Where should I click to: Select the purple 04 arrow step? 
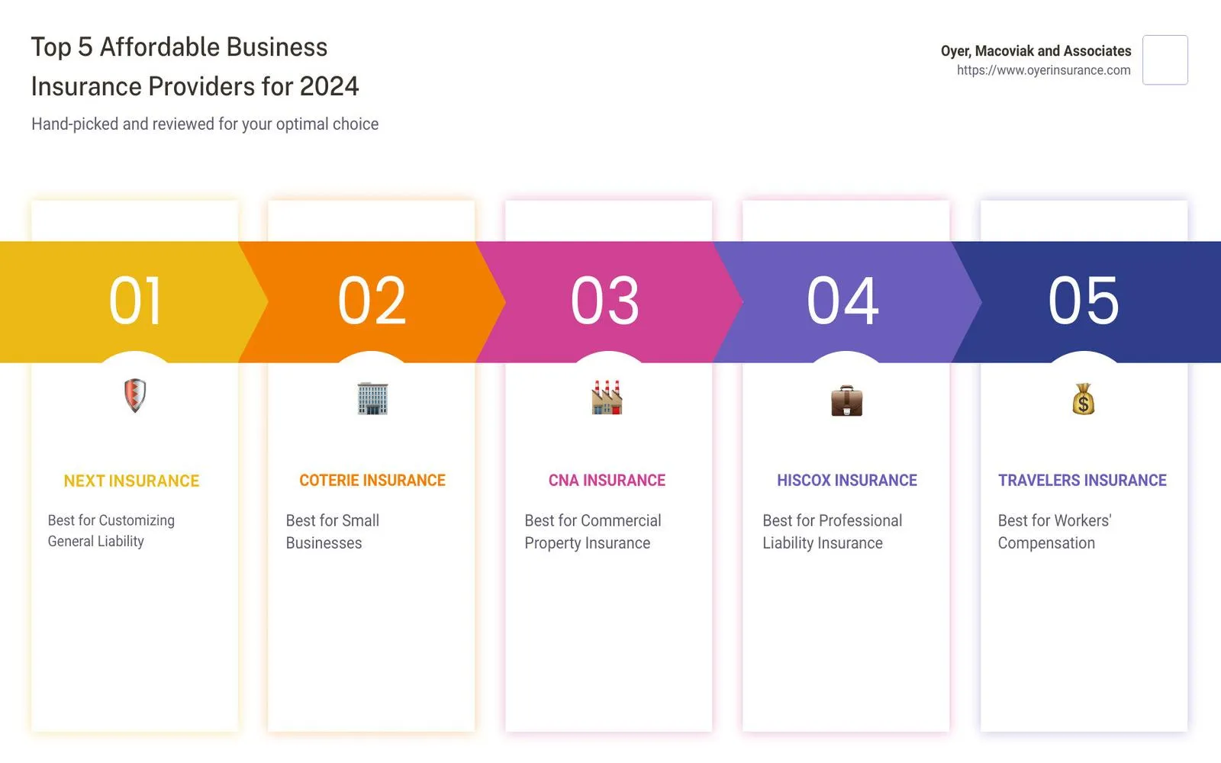pyautogui.click(x=846, y=301)
